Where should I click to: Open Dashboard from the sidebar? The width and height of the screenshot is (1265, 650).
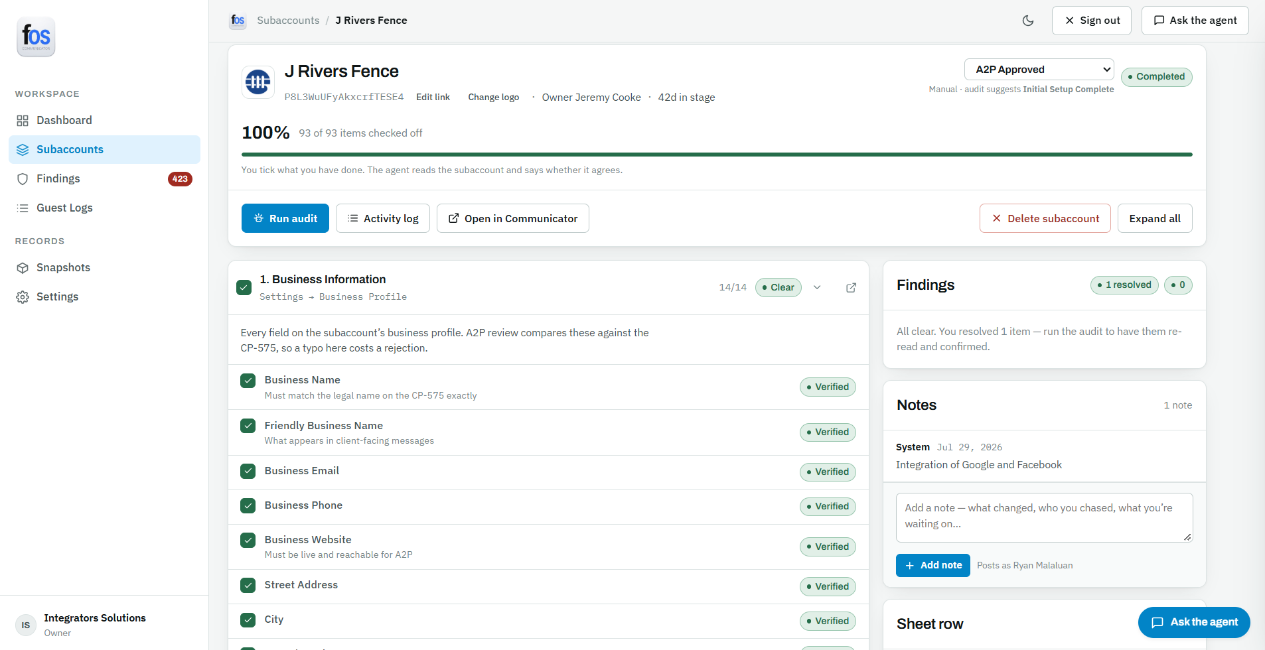tap(104, 120)
